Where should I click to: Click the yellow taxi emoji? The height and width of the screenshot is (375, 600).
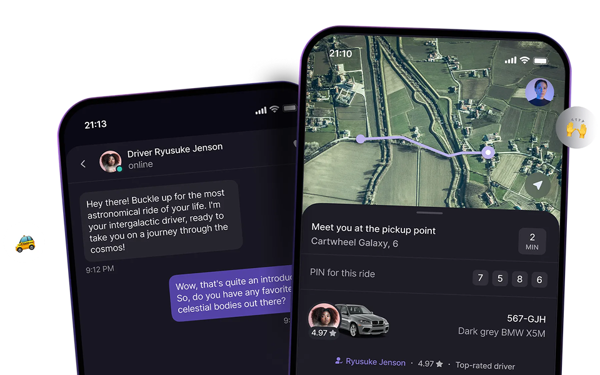point(25,244)
